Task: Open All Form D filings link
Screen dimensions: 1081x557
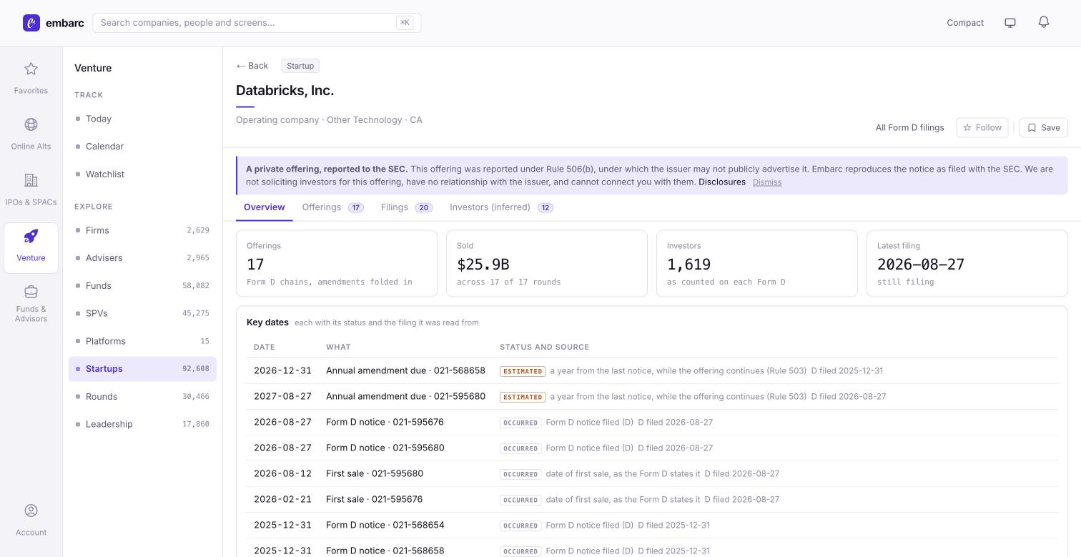Action: (x=909, y=128)
